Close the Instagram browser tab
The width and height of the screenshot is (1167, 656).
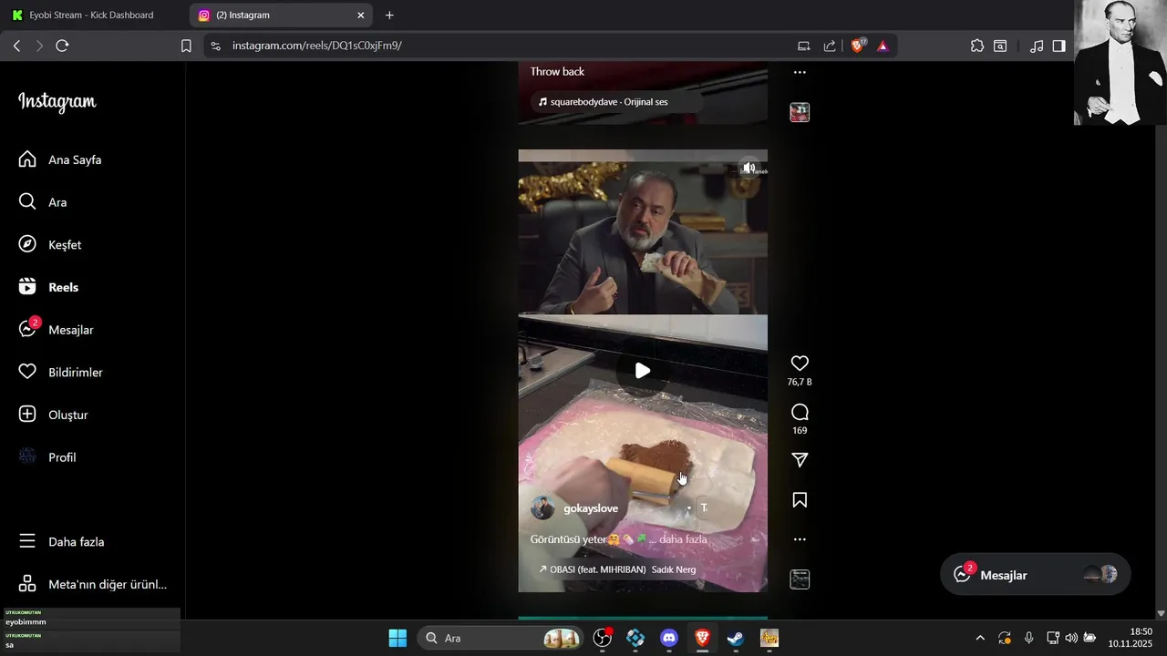pyautogui.click(x=361, y=15)
